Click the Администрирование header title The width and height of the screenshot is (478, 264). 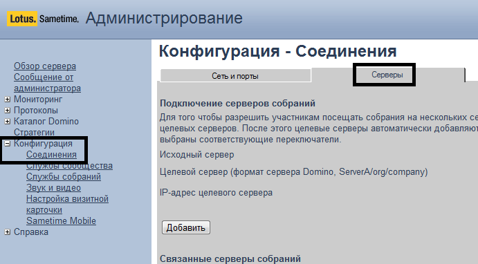point(164,18)
